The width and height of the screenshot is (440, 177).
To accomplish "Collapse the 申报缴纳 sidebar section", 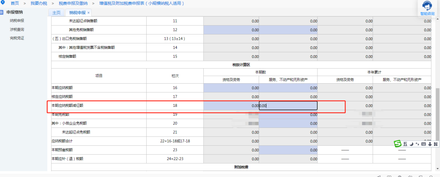I will [15, 12].
